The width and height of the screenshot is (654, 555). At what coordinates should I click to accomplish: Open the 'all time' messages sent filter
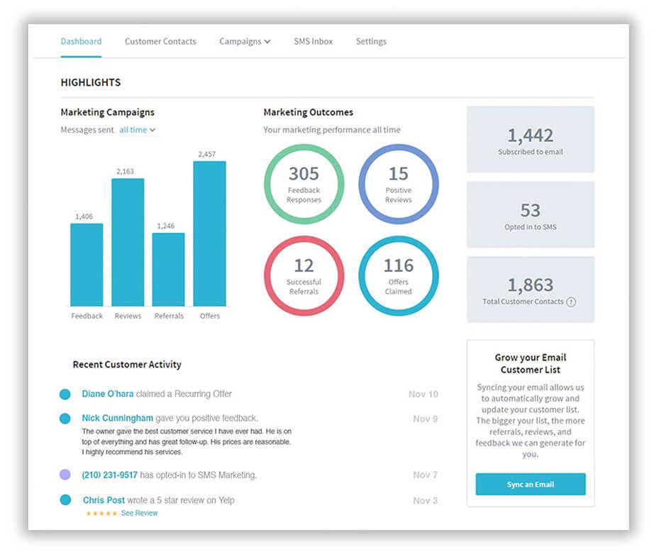coord(137,130)
